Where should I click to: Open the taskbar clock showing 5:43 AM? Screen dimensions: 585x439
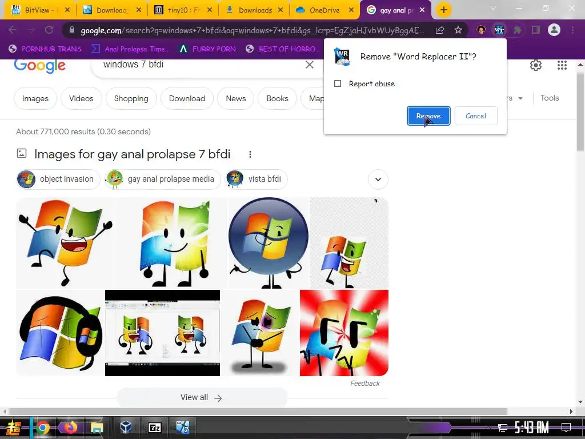(x=532, y=428)
